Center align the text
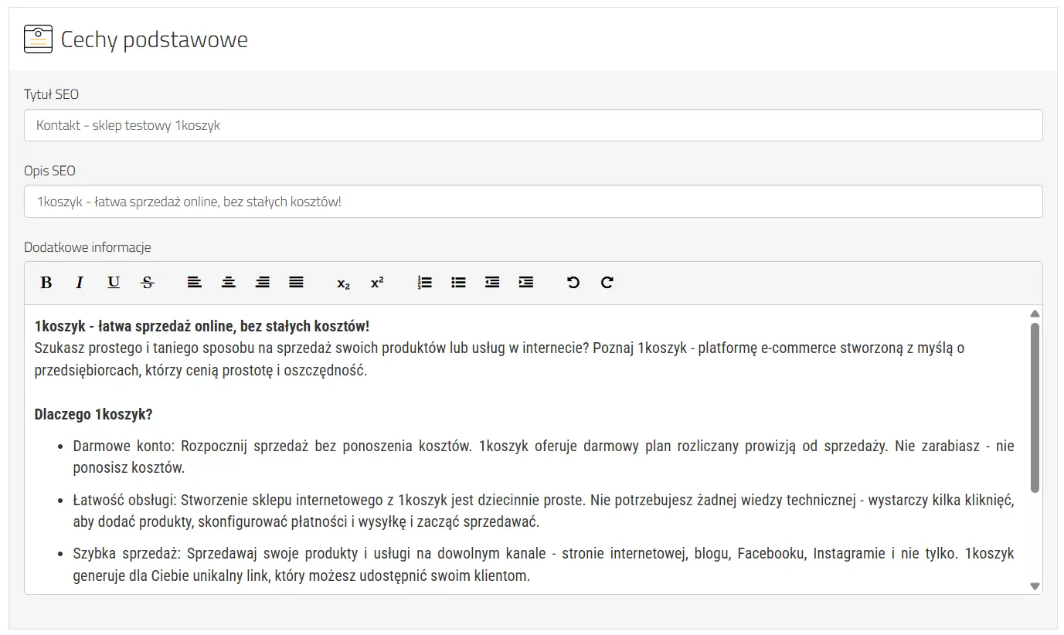This screenshot has width=1064, height=635. pos(228,283)
